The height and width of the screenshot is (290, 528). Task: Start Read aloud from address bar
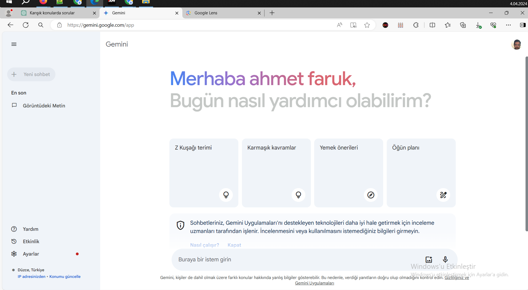340,25
